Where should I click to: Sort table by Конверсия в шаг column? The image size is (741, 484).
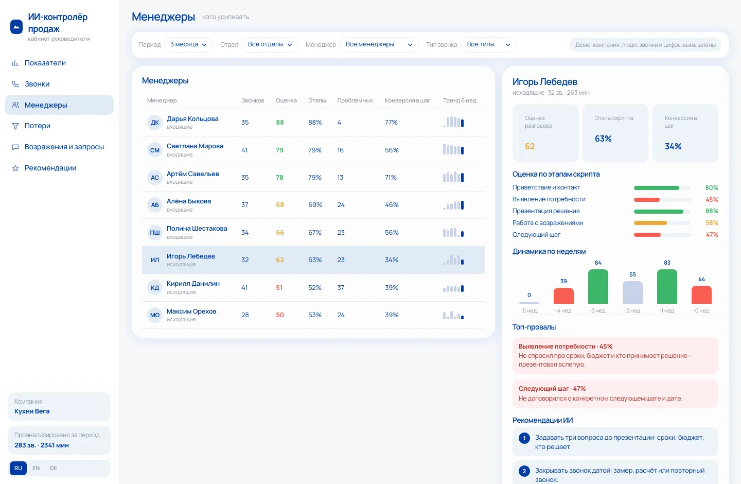click(408, 100)
